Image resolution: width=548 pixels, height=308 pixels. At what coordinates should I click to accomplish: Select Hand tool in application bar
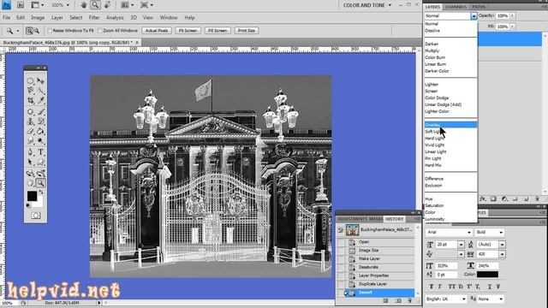coord(84,5)
